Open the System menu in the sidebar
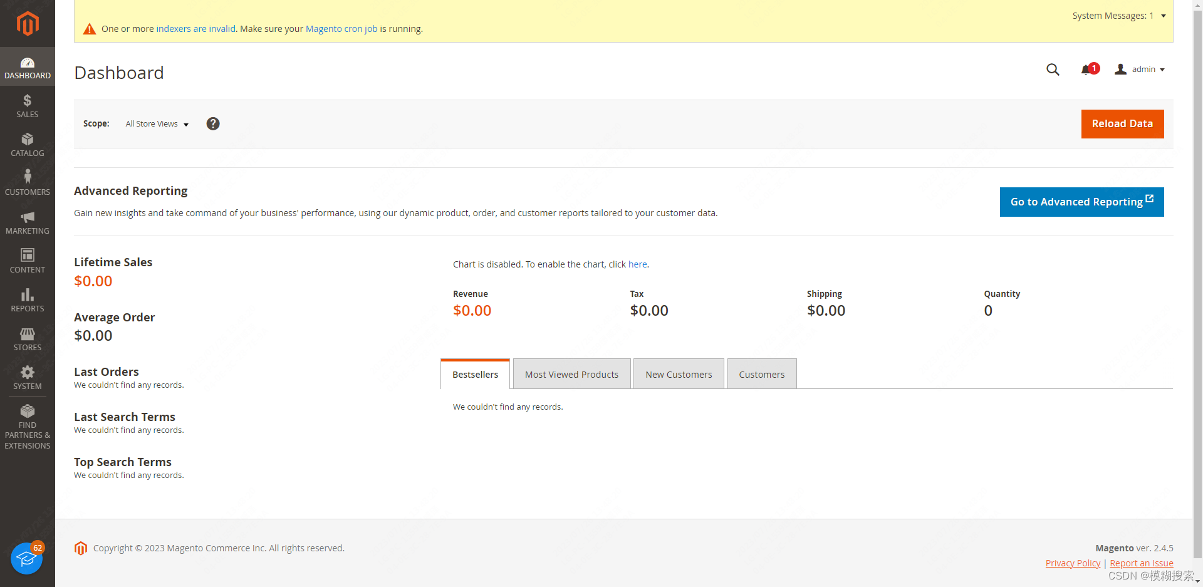This screenshot has height=587, width=1203. (28, 378)
